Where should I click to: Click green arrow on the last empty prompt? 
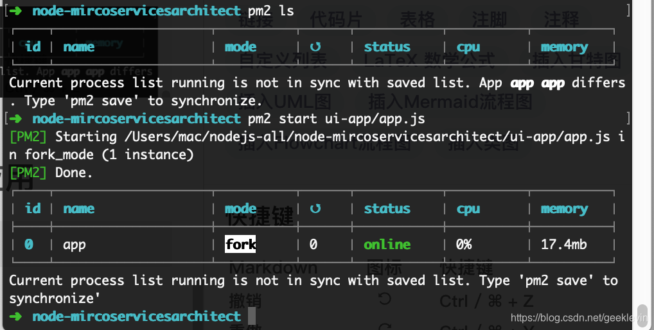[x=16, y=317]
